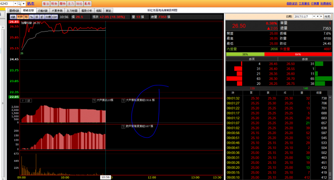
Task: Open the last link in the top-right link row
Action: (x=326, y=4)
